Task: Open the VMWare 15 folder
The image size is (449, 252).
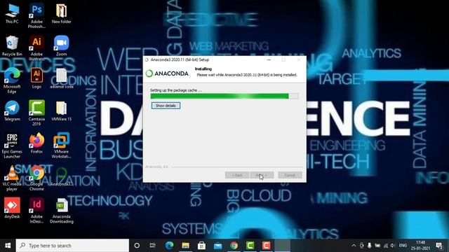Action: coord(61,111)
